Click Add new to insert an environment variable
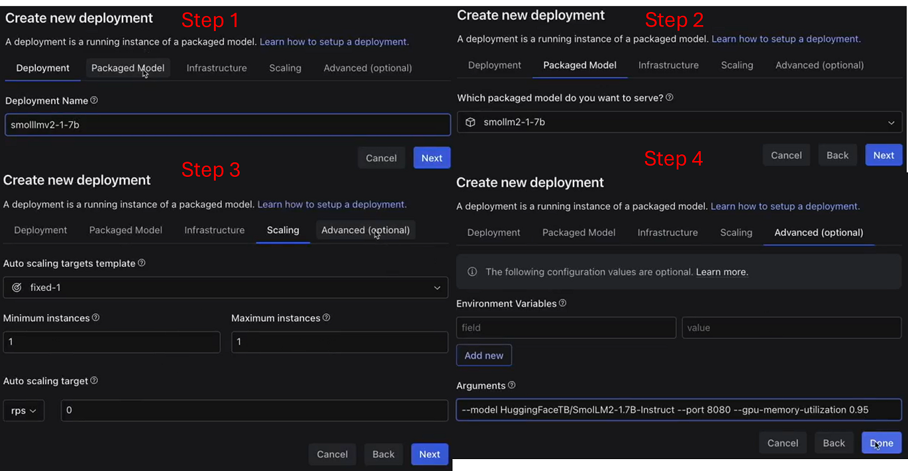This screenshot has width=908, height=471. tap(483, 355)
